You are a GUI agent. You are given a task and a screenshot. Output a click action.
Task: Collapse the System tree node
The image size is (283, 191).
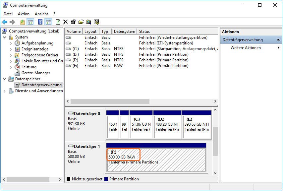5,37
